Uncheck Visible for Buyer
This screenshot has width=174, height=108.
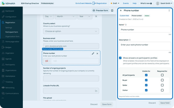point(146,80)
